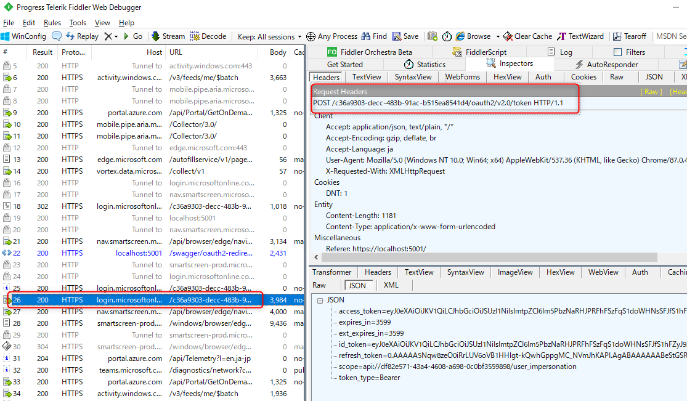
Task: Select session 22 localhost:5001 swagger row
Action: tap(152, 253)
